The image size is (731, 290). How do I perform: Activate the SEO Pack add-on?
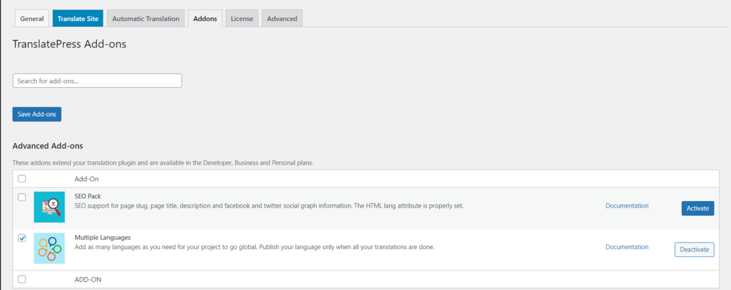pos(697,208)
